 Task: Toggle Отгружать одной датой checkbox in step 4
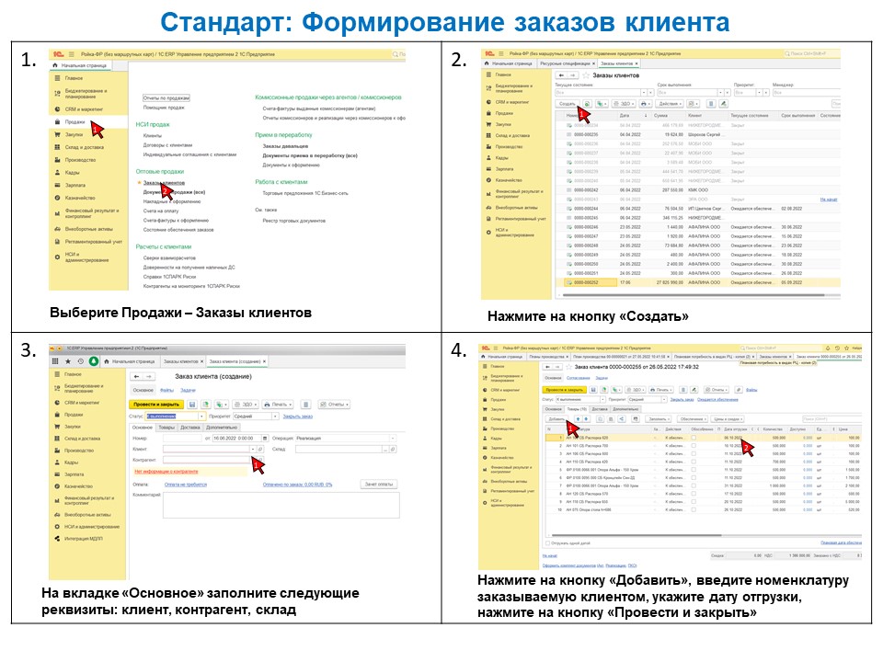(x=548, y=543)
